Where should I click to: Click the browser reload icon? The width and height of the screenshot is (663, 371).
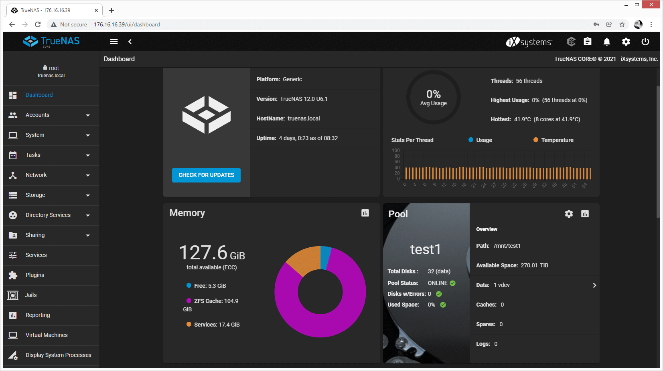click(38, 24)
